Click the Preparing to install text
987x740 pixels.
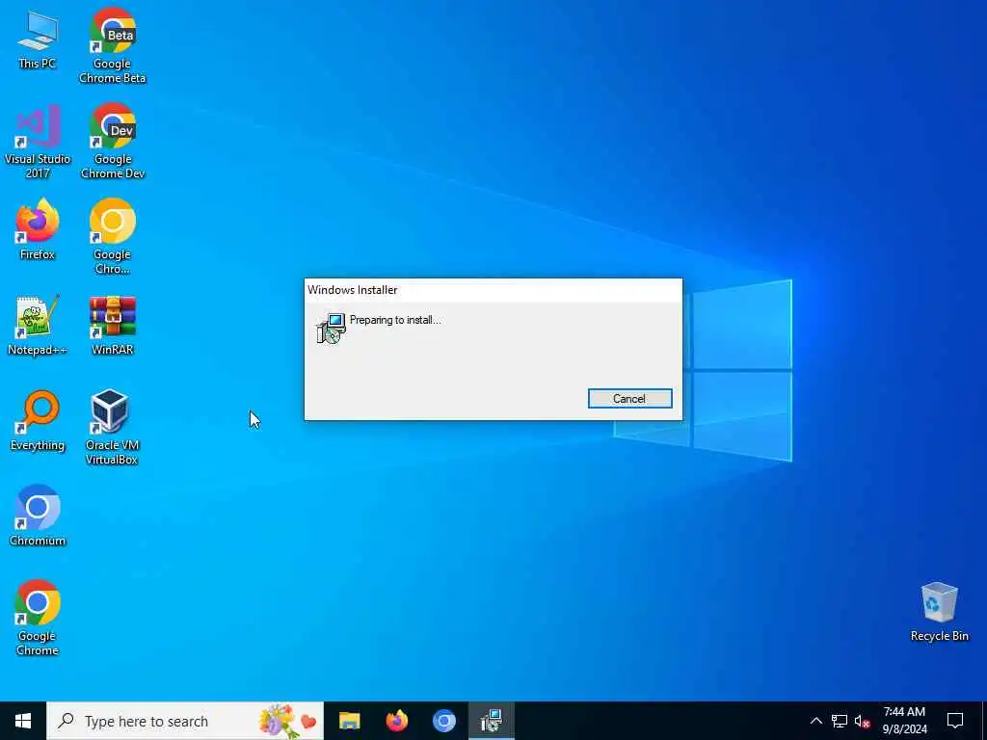[395, 320]
